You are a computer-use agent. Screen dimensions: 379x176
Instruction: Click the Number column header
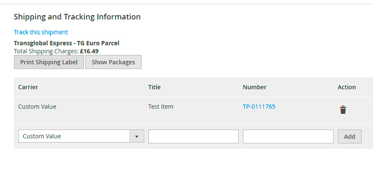(x=254, y=87)
